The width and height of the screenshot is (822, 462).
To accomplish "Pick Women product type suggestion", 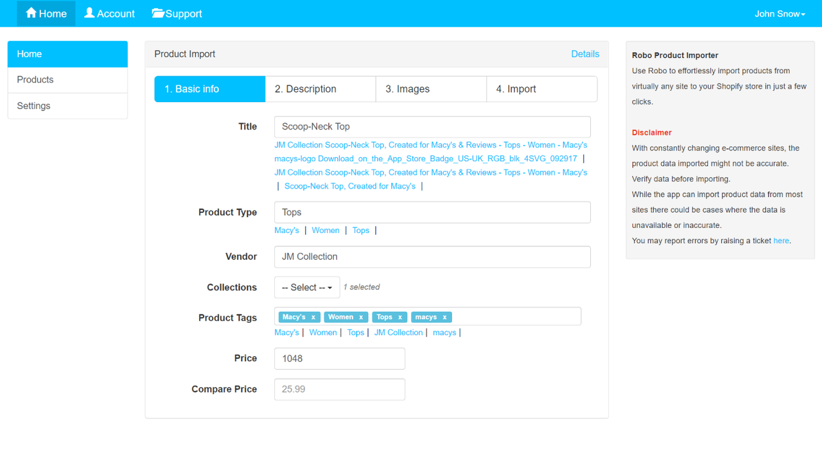I will [x=326, y=230].
